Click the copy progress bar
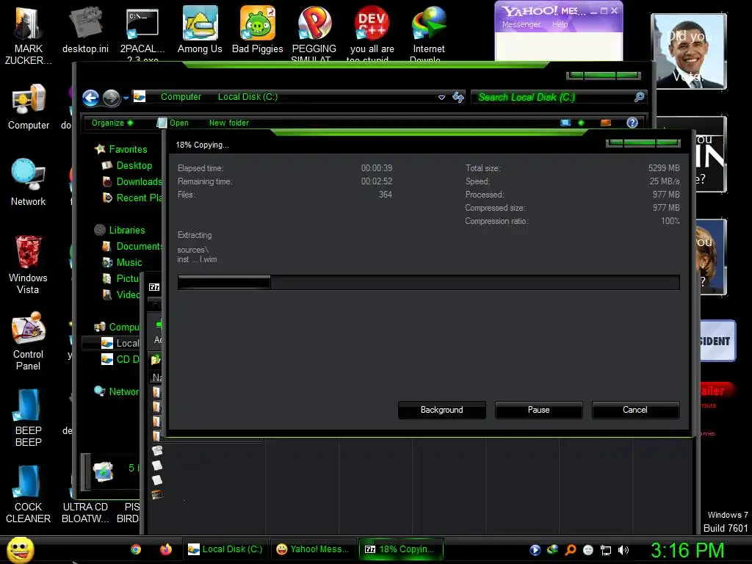The image size is (752, 564). tap(428, 283)
